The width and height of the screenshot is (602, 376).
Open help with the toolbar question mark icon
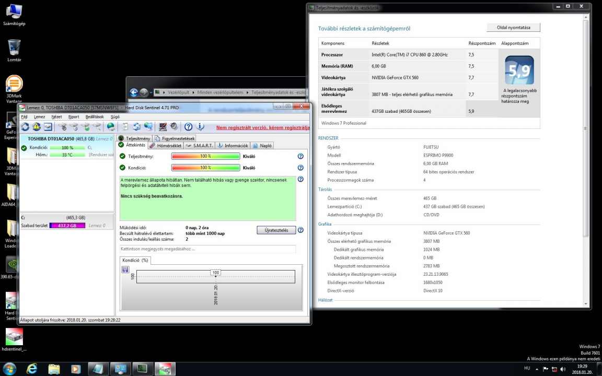[188, 126]
